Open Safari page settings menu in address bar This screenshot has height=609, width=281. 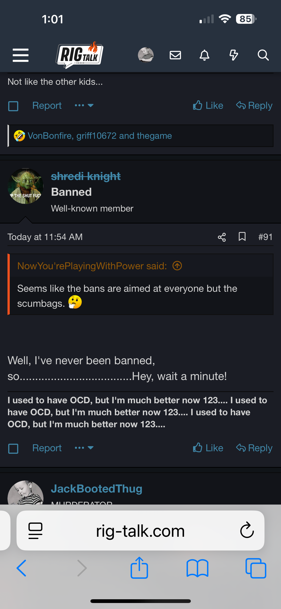click(x=35, y=530)
